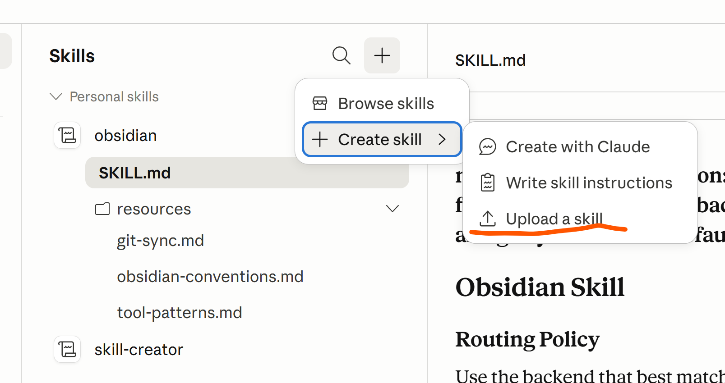Click the search skills magnifier icon

pyautogui.click(x=341, y=55)
